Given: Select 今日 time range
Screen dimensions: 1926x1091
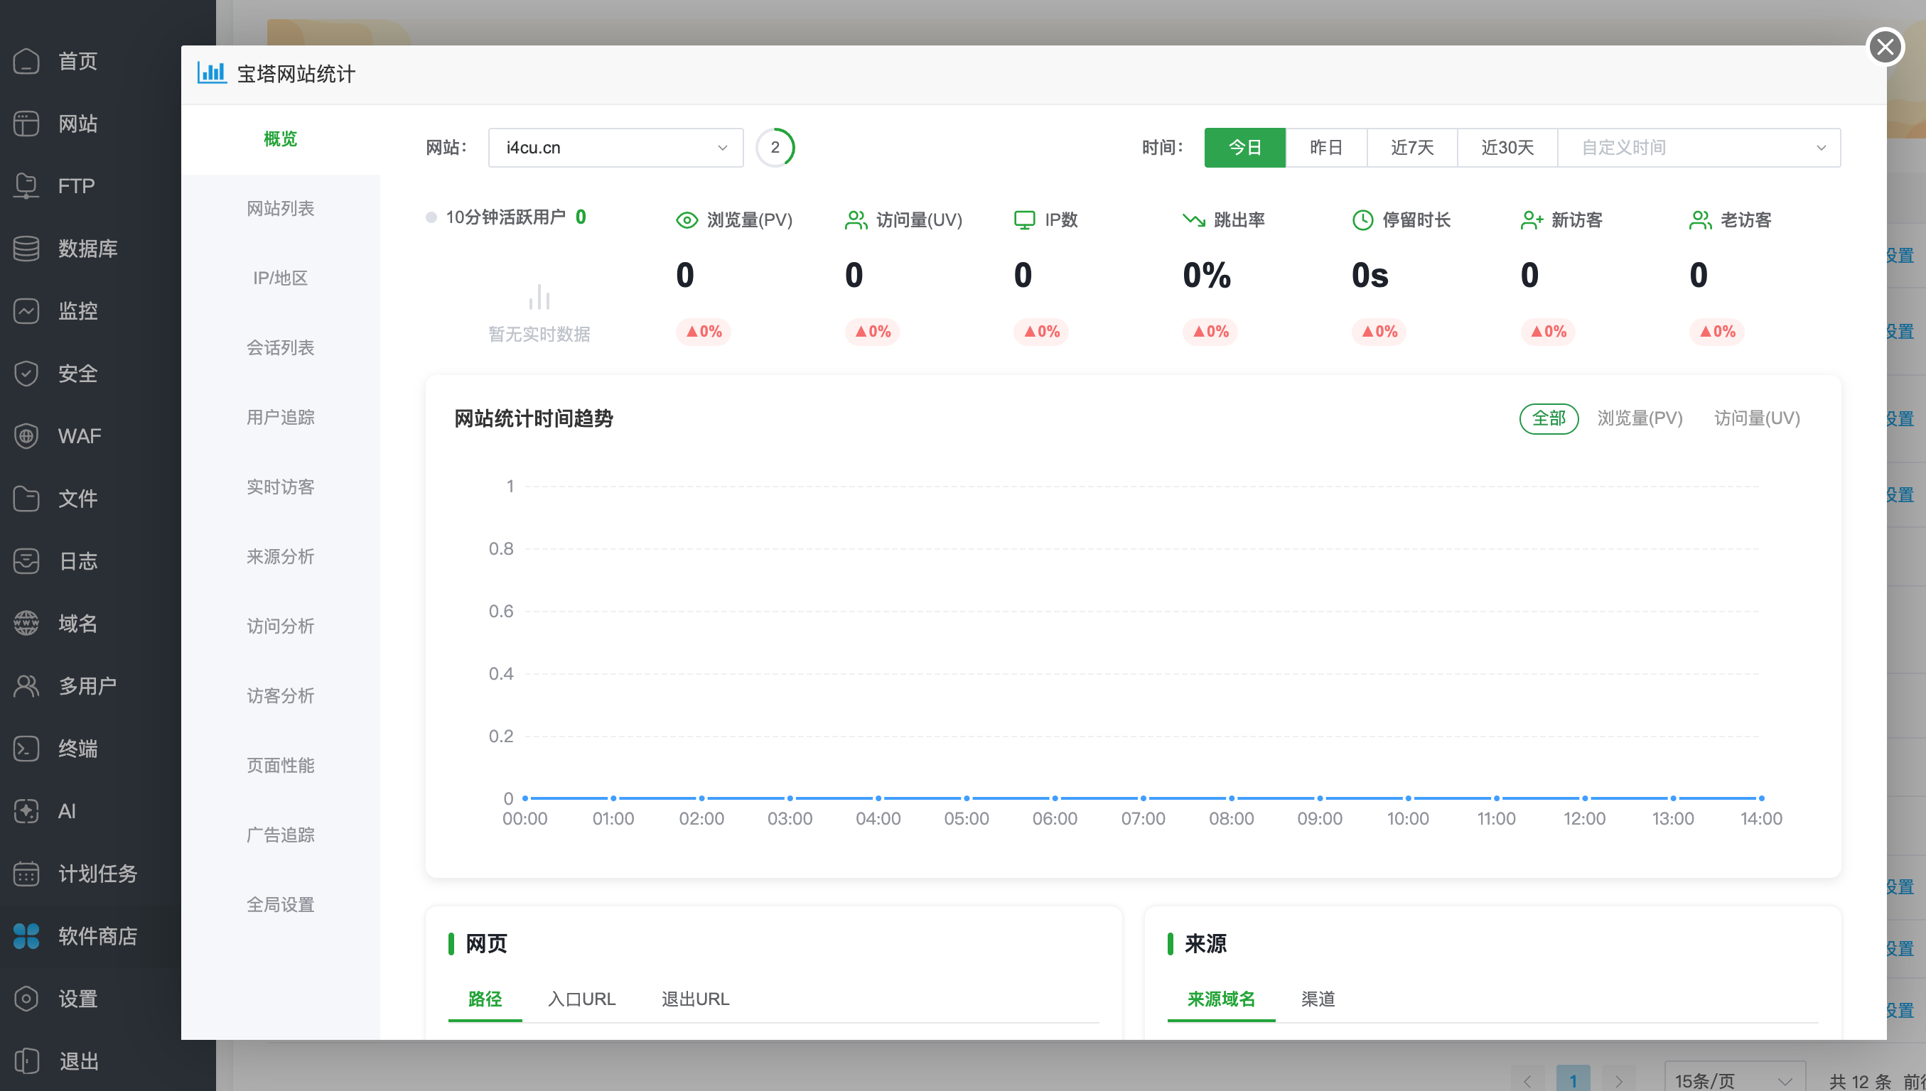Looking at the screenshot, I should (1244, 148).
